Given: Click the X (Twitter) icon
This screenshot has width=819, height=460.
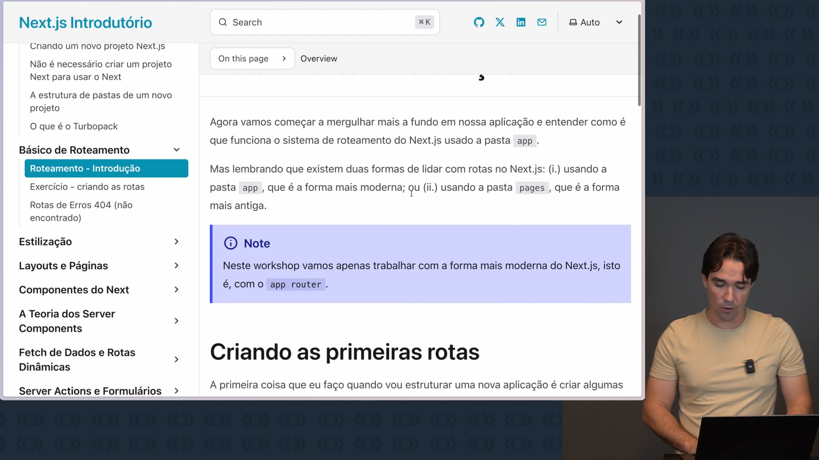Looking at the screenshot, I should click(x=500, y=22).
